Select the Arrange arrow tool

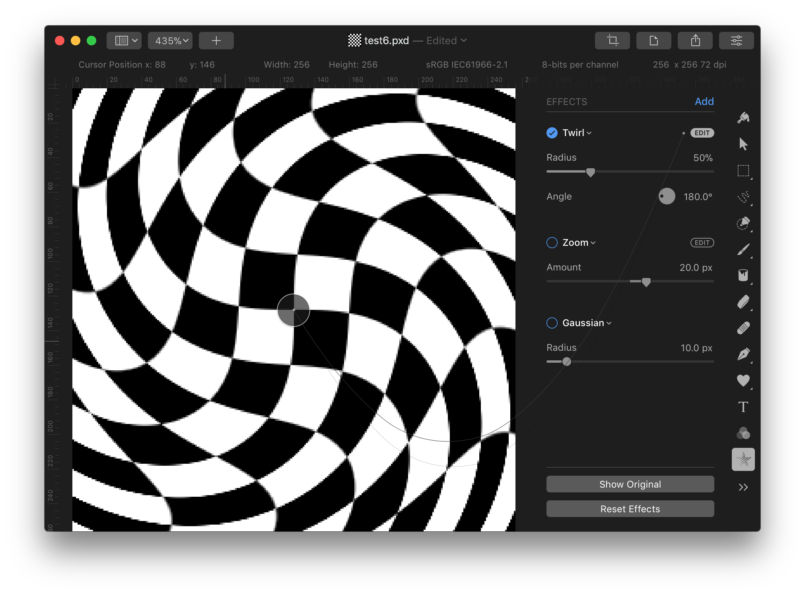click(x=743, y=144)
